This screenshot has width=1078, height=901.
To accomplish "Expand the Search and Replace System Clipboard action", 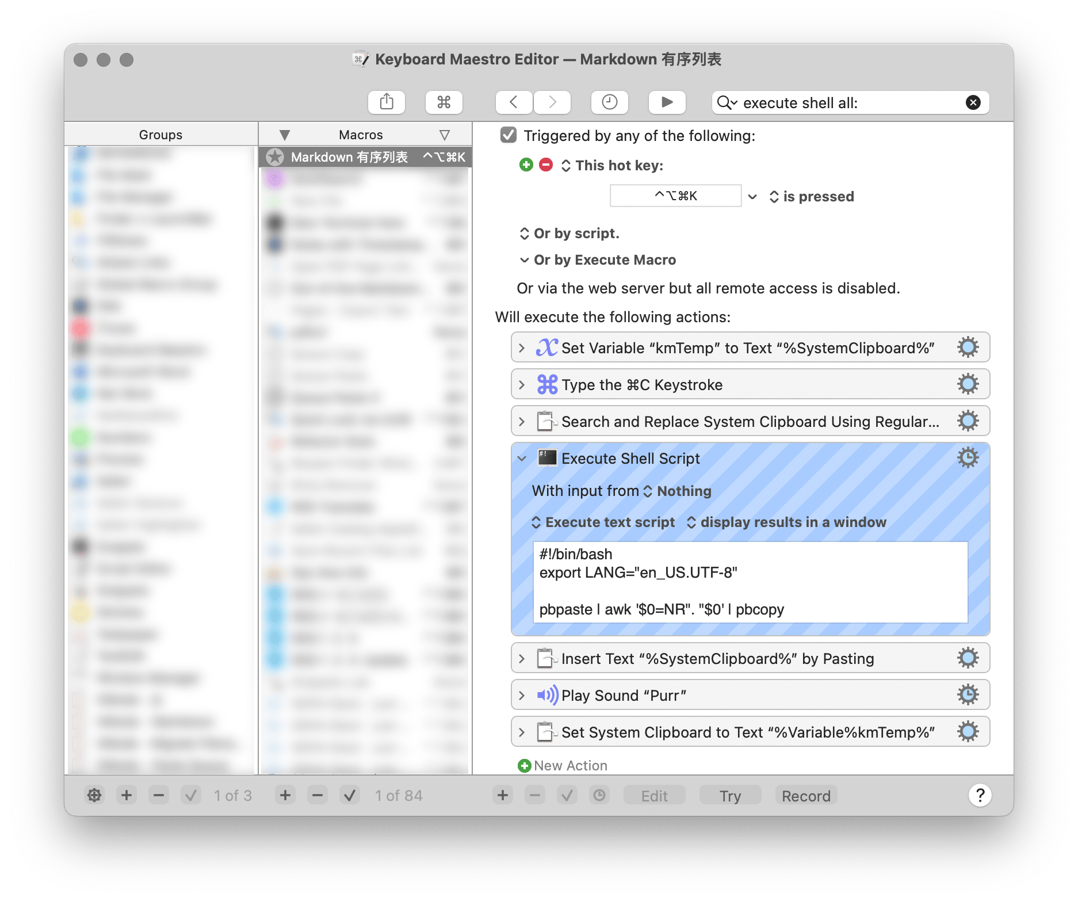I will [522, 422].
